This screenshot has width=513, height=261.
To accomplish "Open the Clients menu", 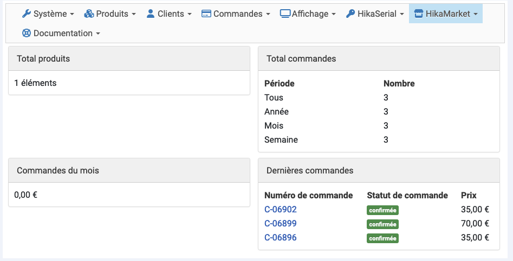I will click(171, 14).
